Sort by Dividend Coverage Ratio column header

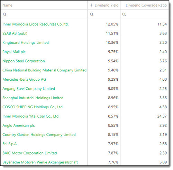click(146, 5)
